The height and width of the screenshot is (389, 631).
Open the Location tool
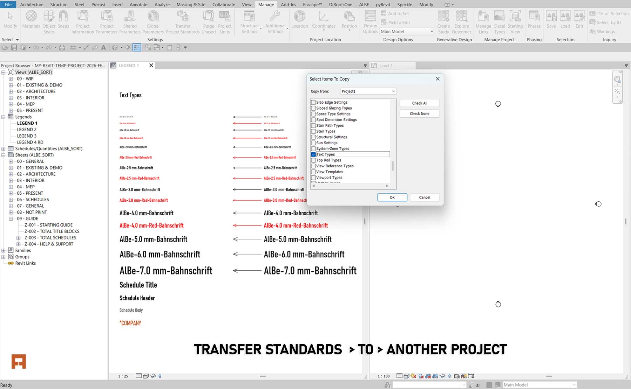coord(299,21)
